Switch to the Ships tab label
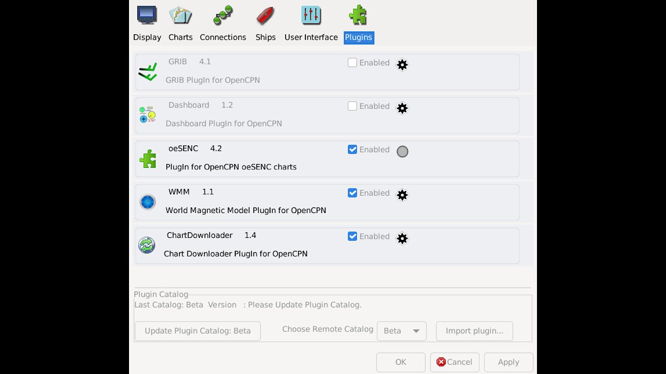666x374 pixels. tap(265, 37)
